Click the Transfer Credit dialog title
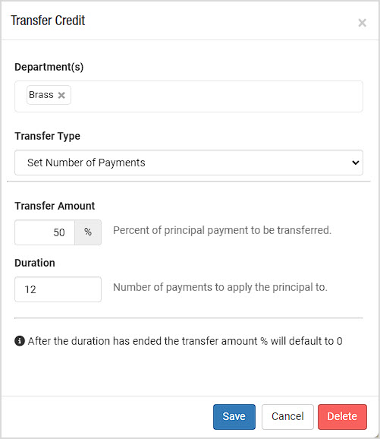The width and height of the screenshot is (380, 439). click(x=48, y=21)
